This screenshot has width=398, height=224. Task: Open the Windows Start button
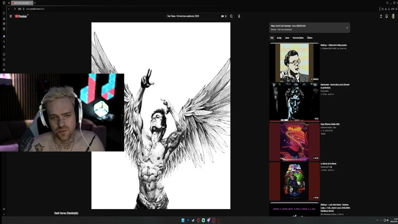click(183, 220)
